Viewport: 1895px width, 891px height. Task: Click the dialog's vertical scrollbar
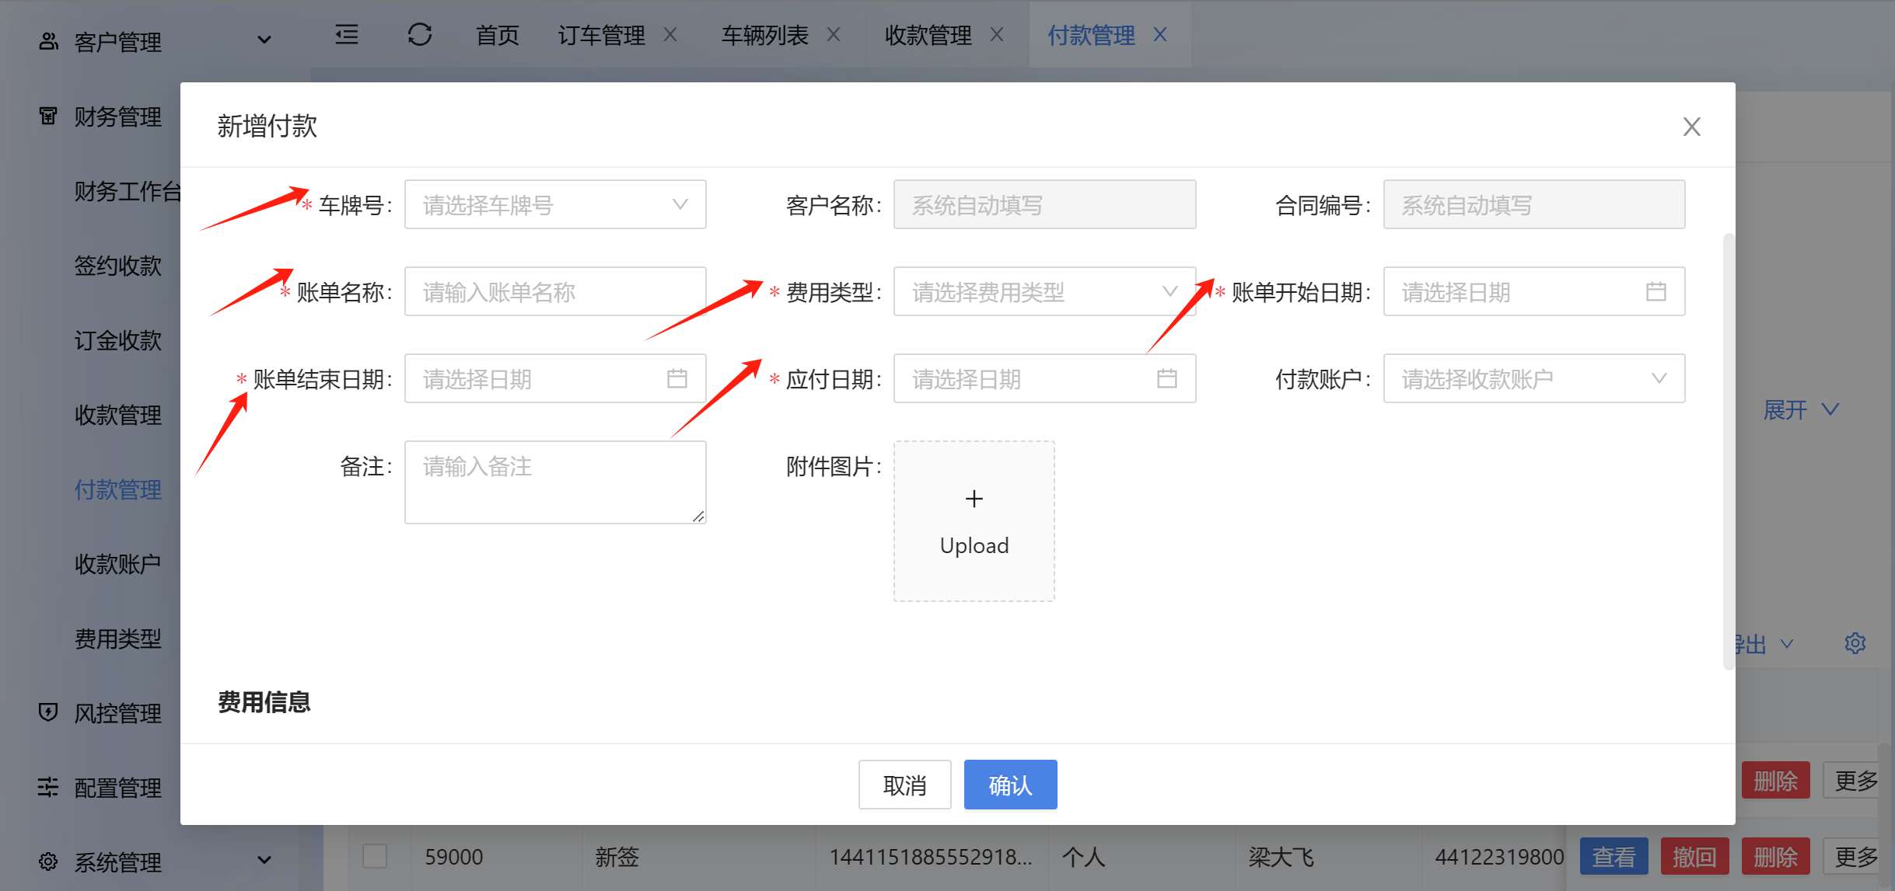click(1729, 451)
